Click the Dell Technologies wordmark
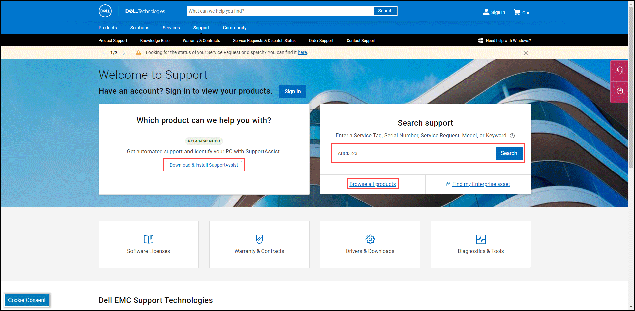The width and height of the screenshot is (635, 311). click(145, 11)
